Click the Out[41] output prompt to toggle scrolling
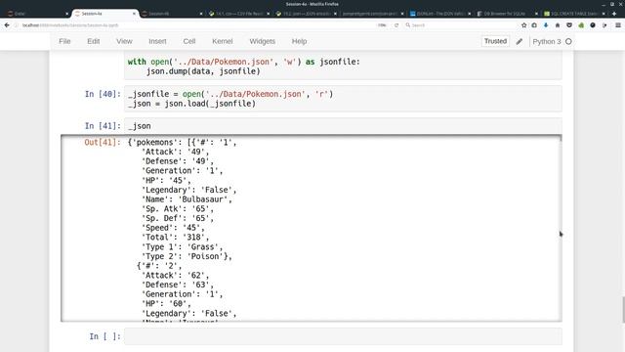 (x=102, y=143)
